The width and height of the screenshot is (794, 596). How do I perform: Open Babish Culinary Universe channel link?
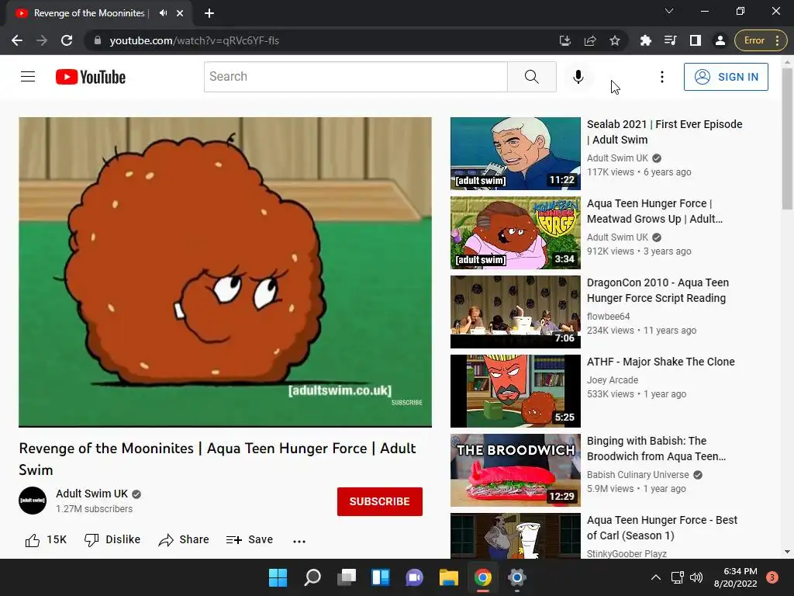coord(637,475)
